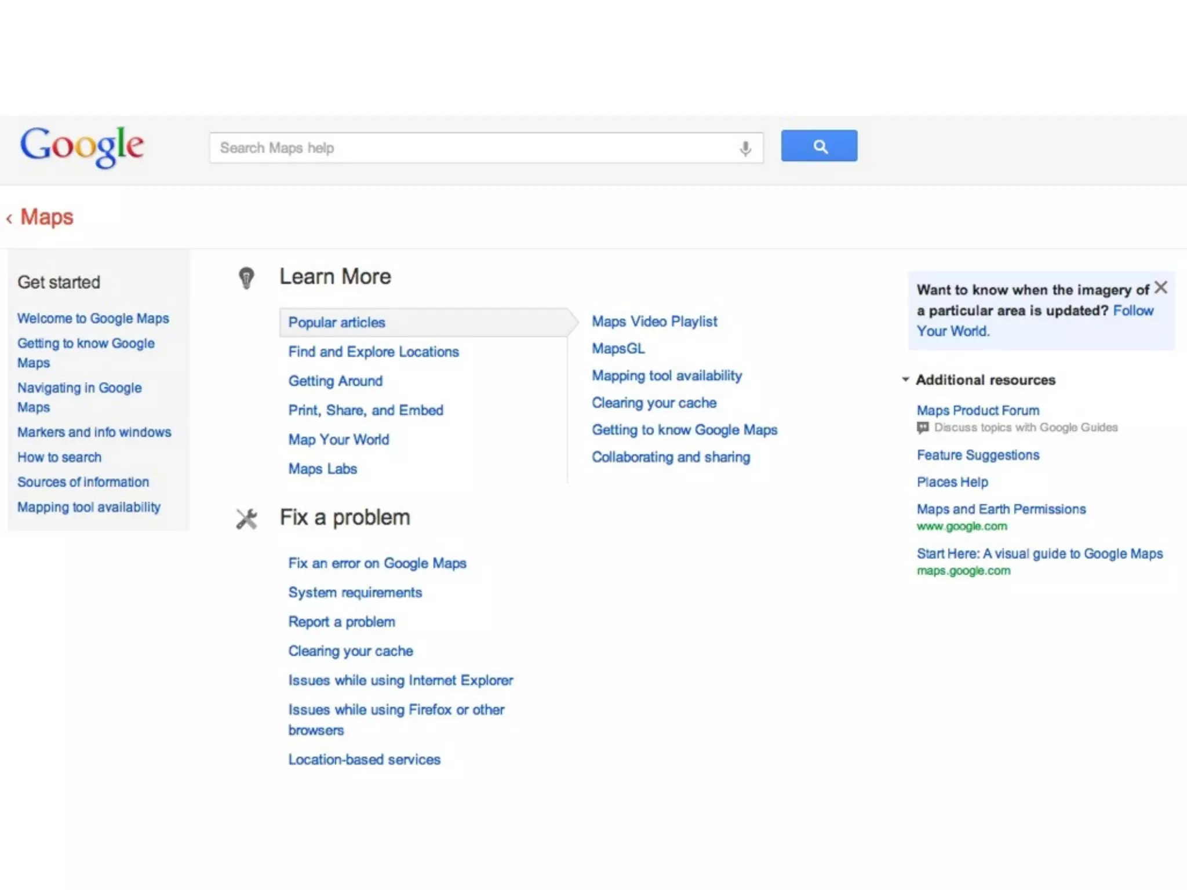Click the Report a problem link

click(x=342, y=622)
